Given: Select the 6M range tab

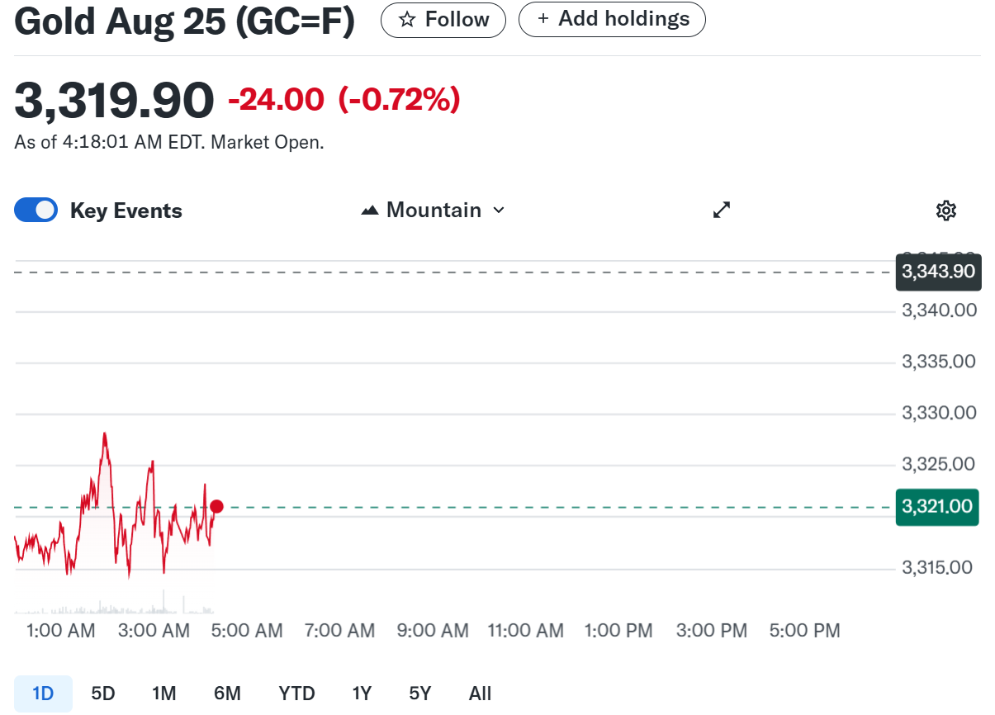Looking at the screenshot, I should 227,694.
